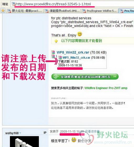Click the 只看该作者 link
Viewport: 134px width, 147px height.
click(92, 132)
